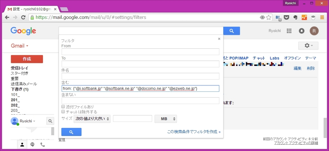Image resolution: width=329 pixels, height=151 pixels.
Task: Open the 203_ label
Action: [15, 110]
